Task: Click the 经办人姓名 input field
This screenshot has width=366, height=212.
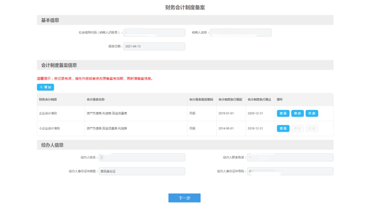Action: 142,157
